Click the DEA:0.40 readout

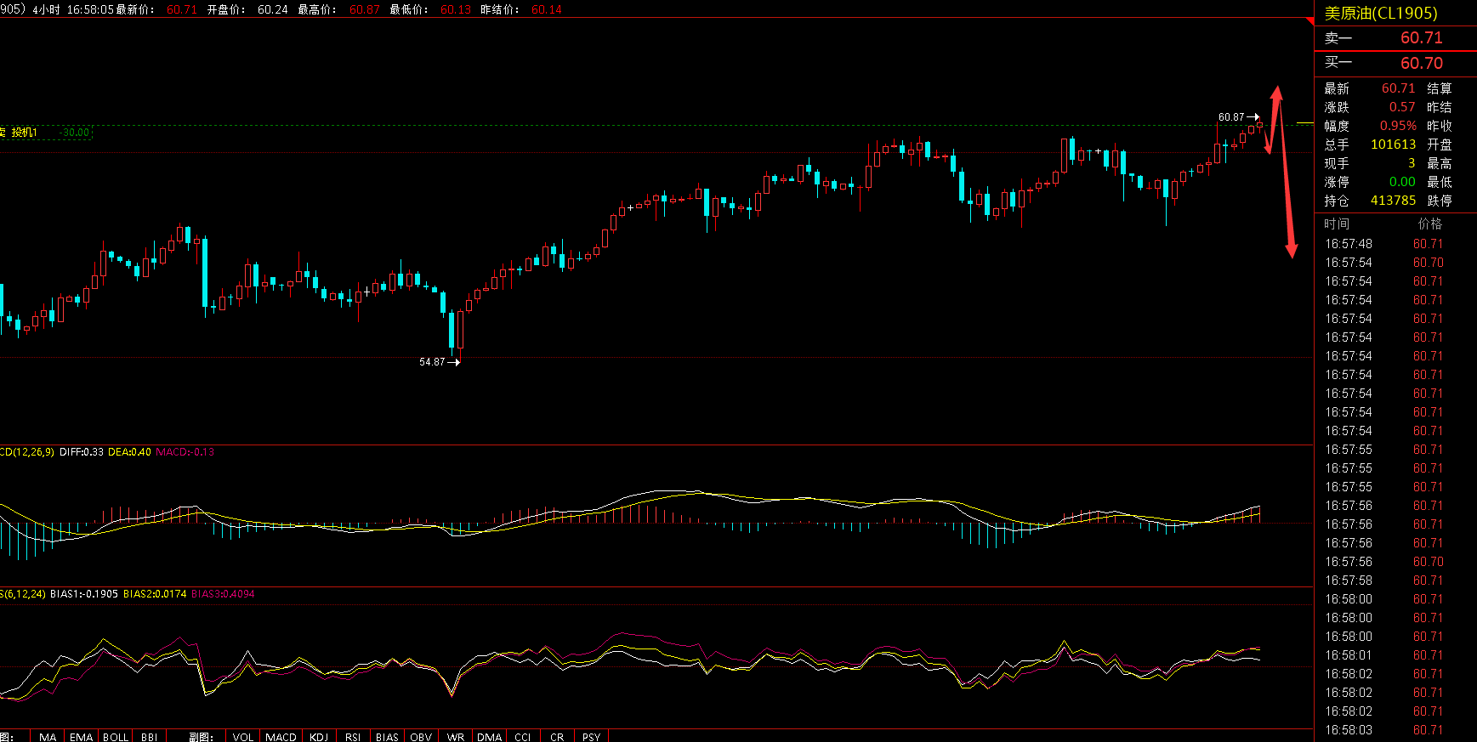[129, 452]
